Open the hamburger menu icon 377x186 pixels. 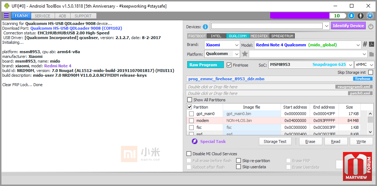[6, 16]
